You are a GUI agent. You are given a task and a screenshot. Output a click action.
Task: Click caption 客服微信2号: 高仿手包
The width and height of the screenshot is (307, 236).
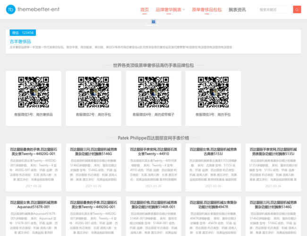tap(94, 115)
